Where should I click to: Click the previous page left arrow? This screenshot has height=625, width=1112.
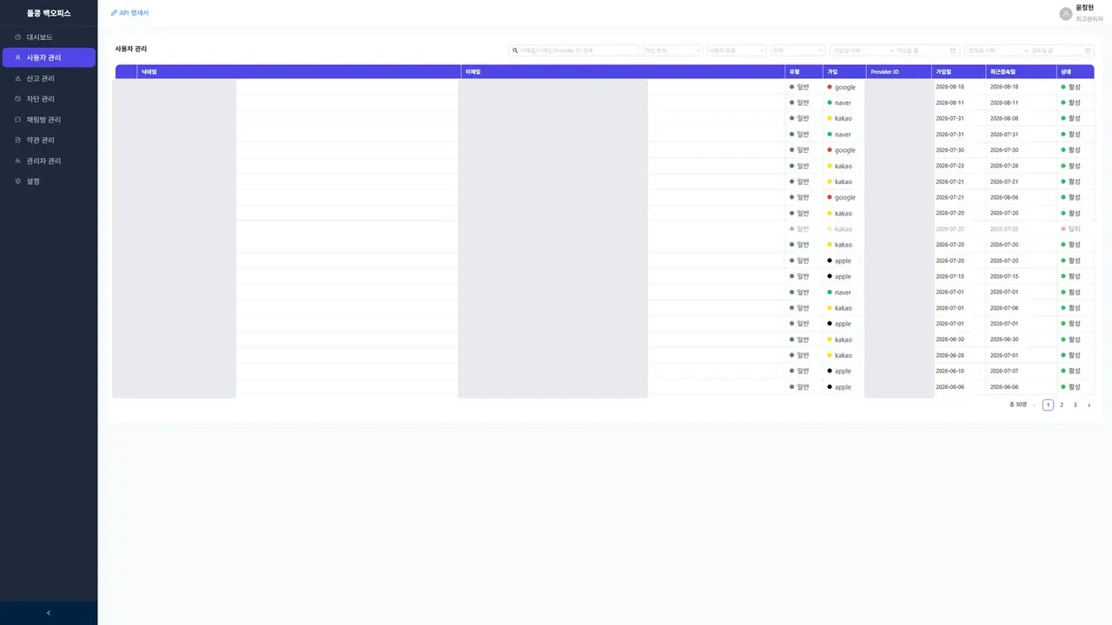pyautogui.click(x=1035, y=405)
